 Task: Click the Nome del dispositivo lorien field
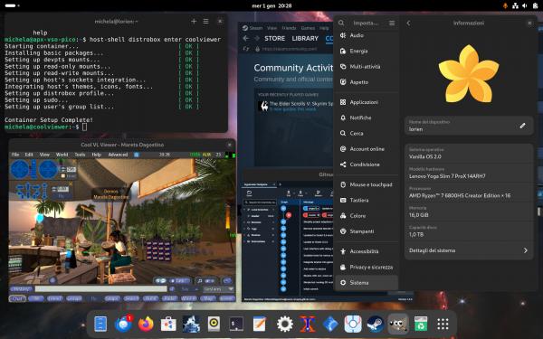[469, 126]
